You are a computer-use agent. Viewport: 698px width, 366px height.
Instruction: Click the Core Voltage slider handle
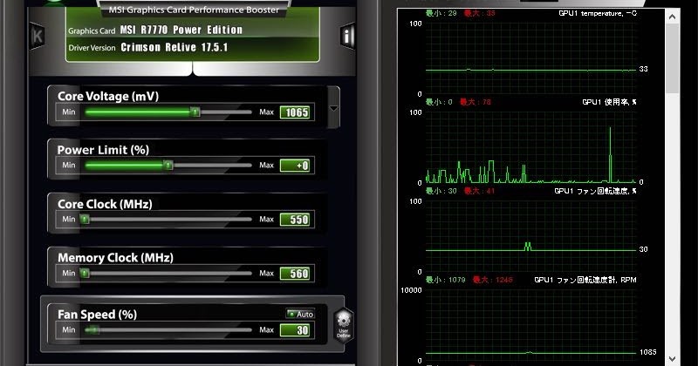195,112
